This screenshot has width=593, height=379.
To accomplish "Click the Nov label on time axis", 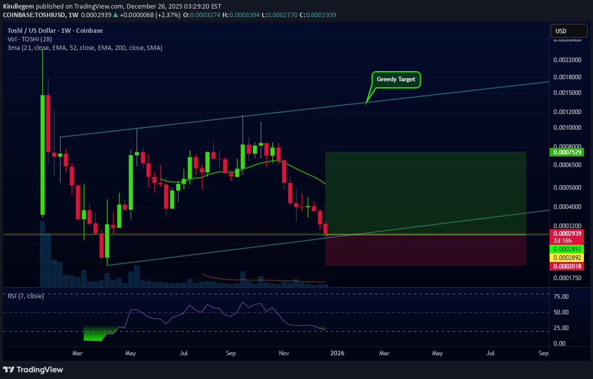I will [284, 353].
